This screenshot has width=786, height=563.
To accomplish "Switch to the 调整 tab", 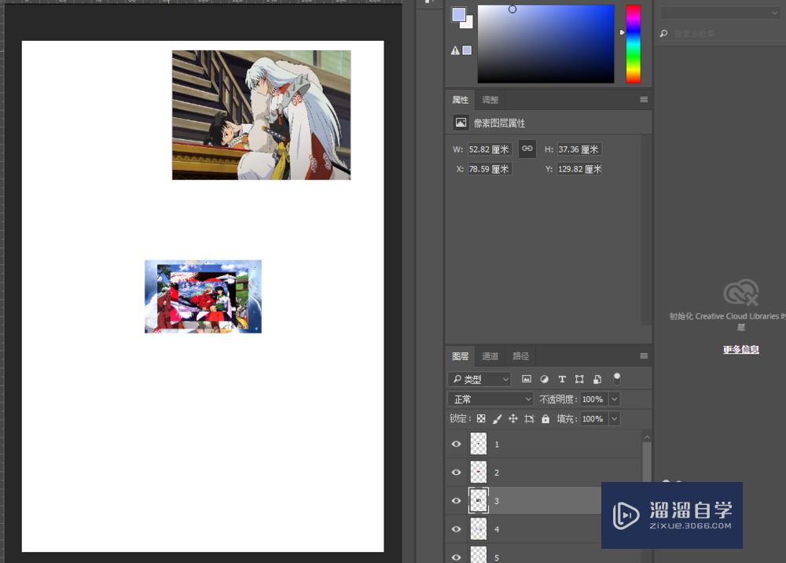I will coord(490,100).
